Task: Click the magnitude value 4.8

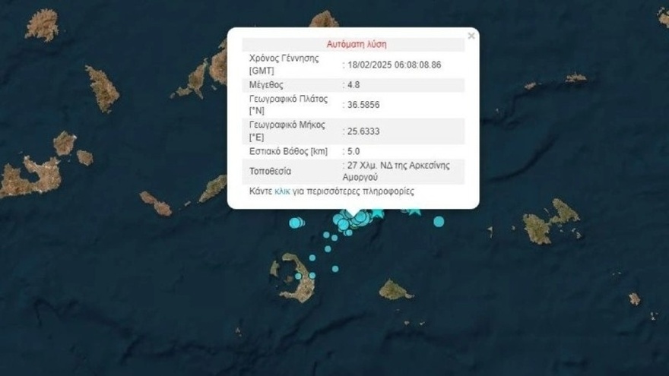Action: click(354, 85)
